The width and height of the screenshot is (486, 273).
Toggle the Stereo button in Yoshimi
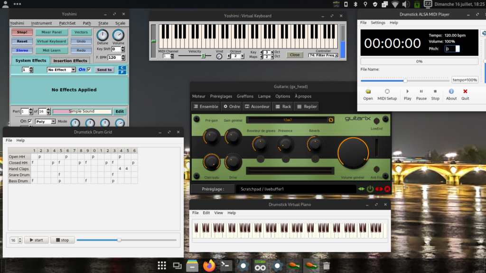22,50
